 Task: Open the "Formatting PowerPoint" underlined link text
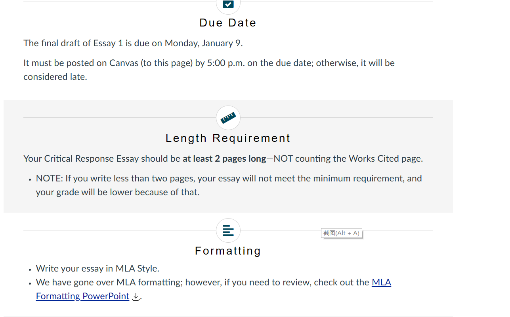coord(82,296)
